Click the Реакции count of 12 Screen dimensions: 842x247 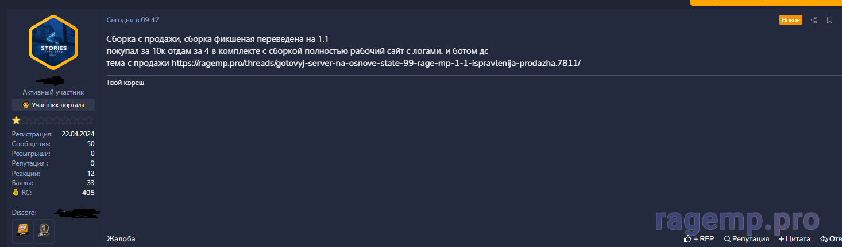point(91,173)
